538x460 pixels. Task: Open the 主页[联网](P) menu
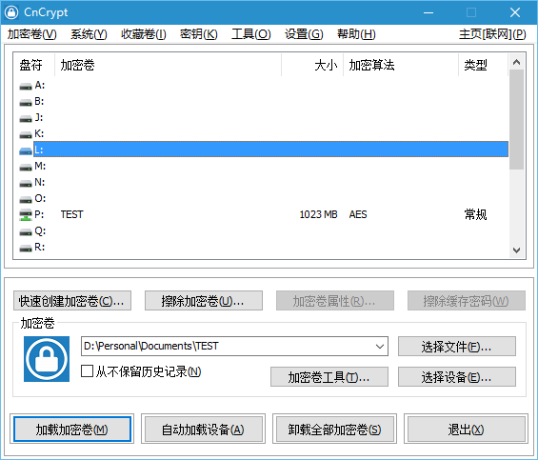click(x=492, y=34)
